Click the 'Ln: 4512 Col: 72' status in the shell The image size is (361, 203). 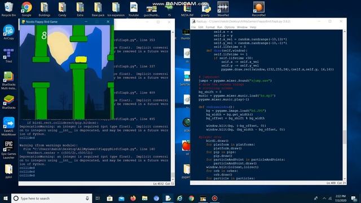164,184
